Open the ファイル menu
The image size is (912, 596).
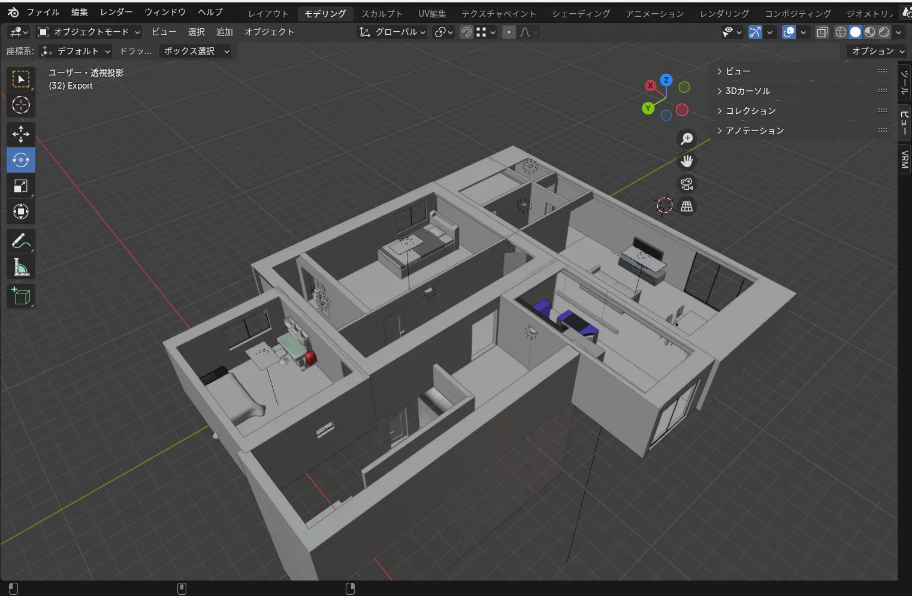[43, 12]
